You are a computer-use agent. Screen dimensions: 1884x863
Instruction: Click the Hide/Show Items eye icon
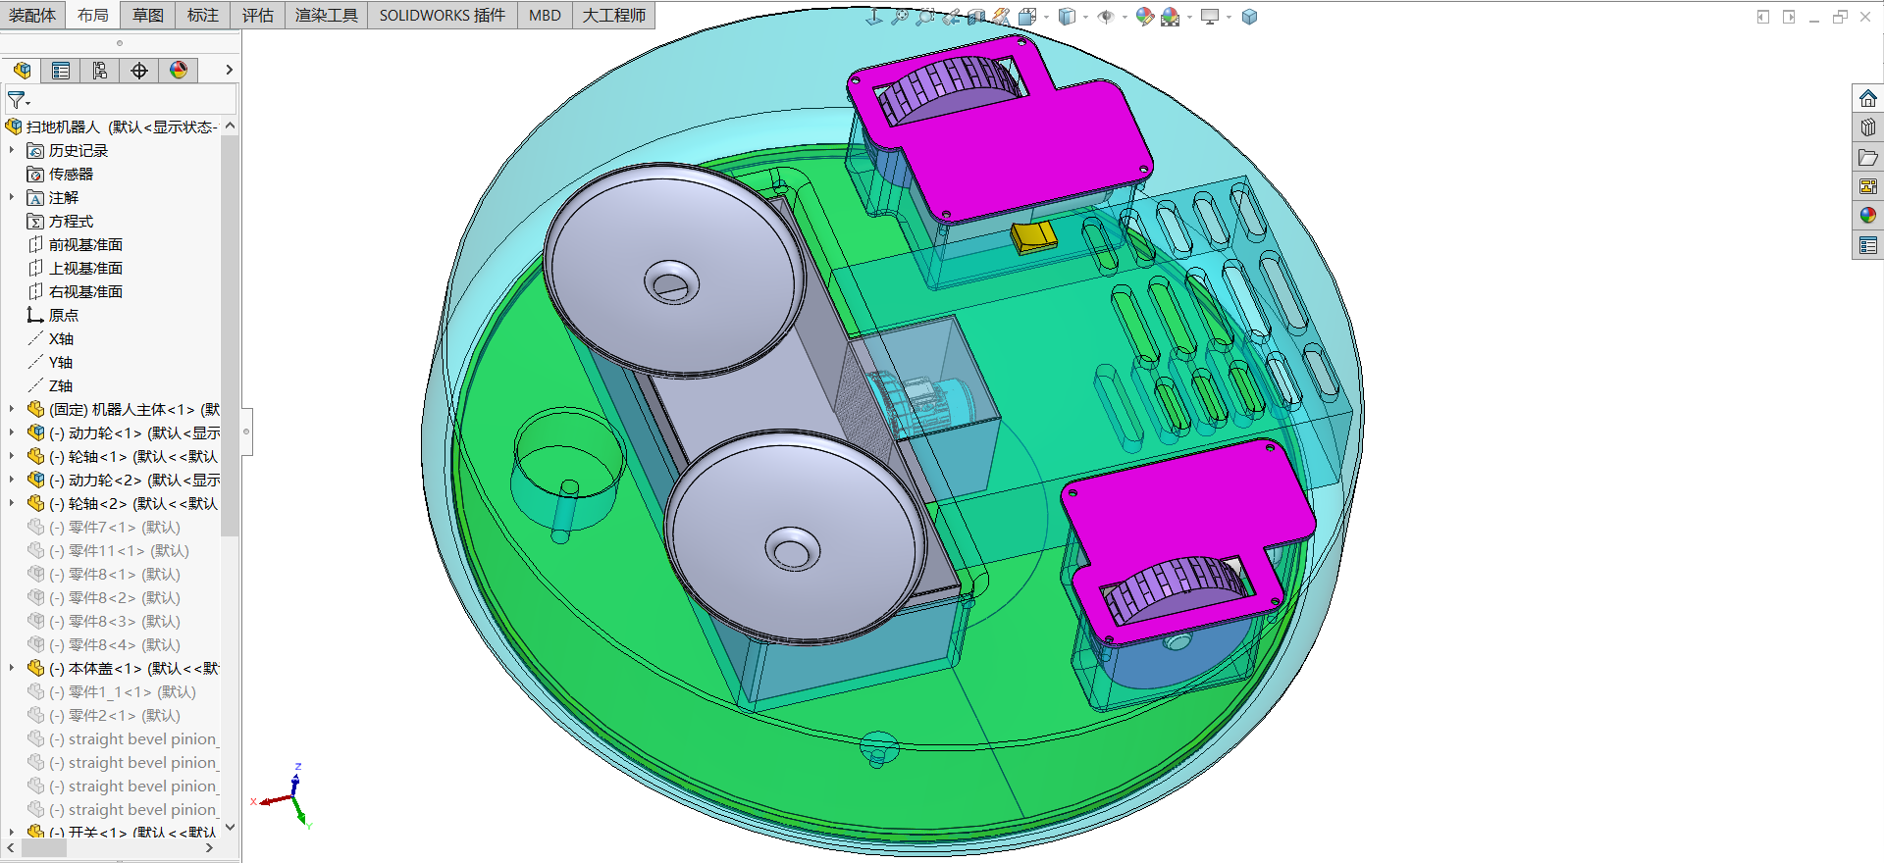pyautogui.click(x=1106, y=17)
